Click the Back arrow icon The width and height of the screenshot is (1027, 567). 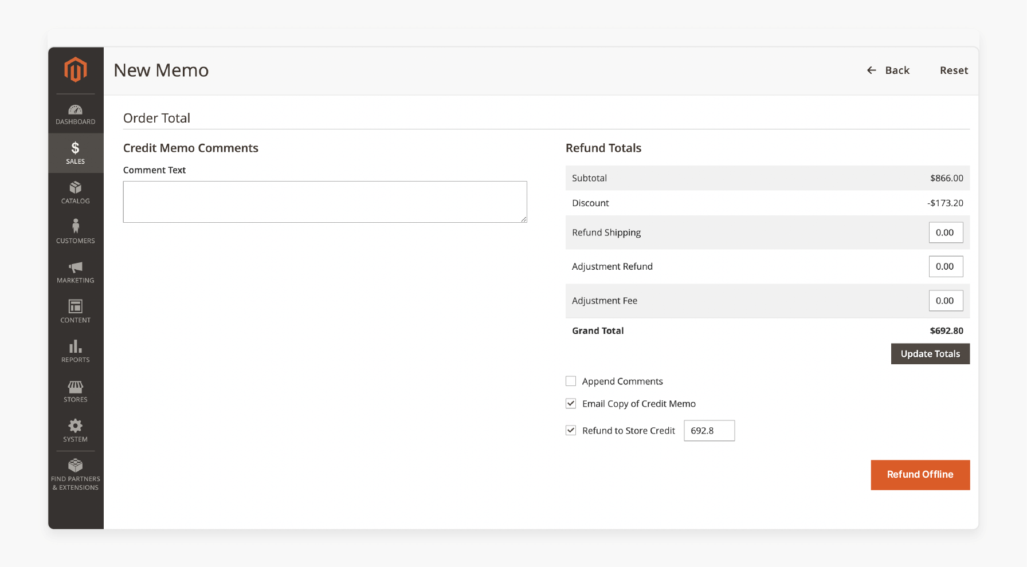(x=872, y=70)
